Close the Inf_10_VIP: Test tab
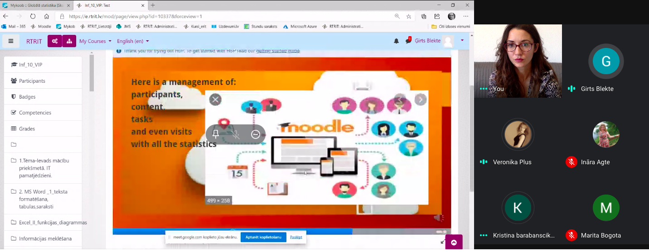The height and width of the screenshot is (252, 649). coord(143,5)
